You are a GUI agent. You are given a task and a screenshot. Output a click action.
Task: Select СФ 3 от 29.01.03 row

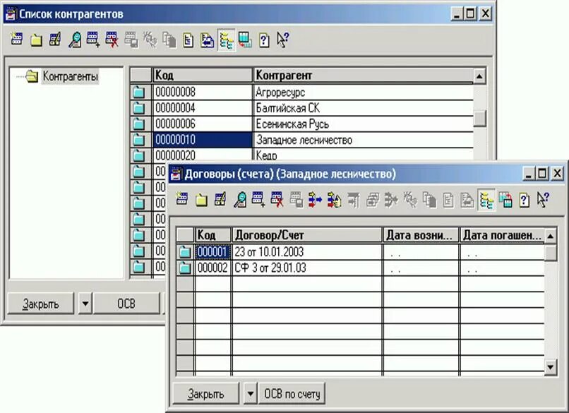click(x=307, y=268)
